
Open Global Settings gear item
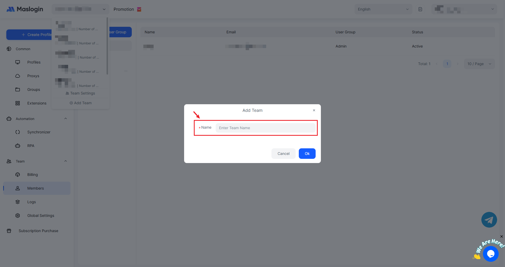coord(41,216)
